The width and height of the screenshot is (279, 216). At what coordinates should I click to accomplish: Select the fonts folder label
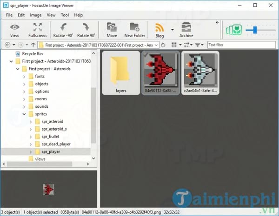pos(40,76)
